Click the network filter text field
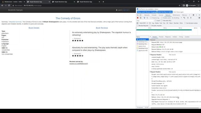 click(x=145, y=20)
